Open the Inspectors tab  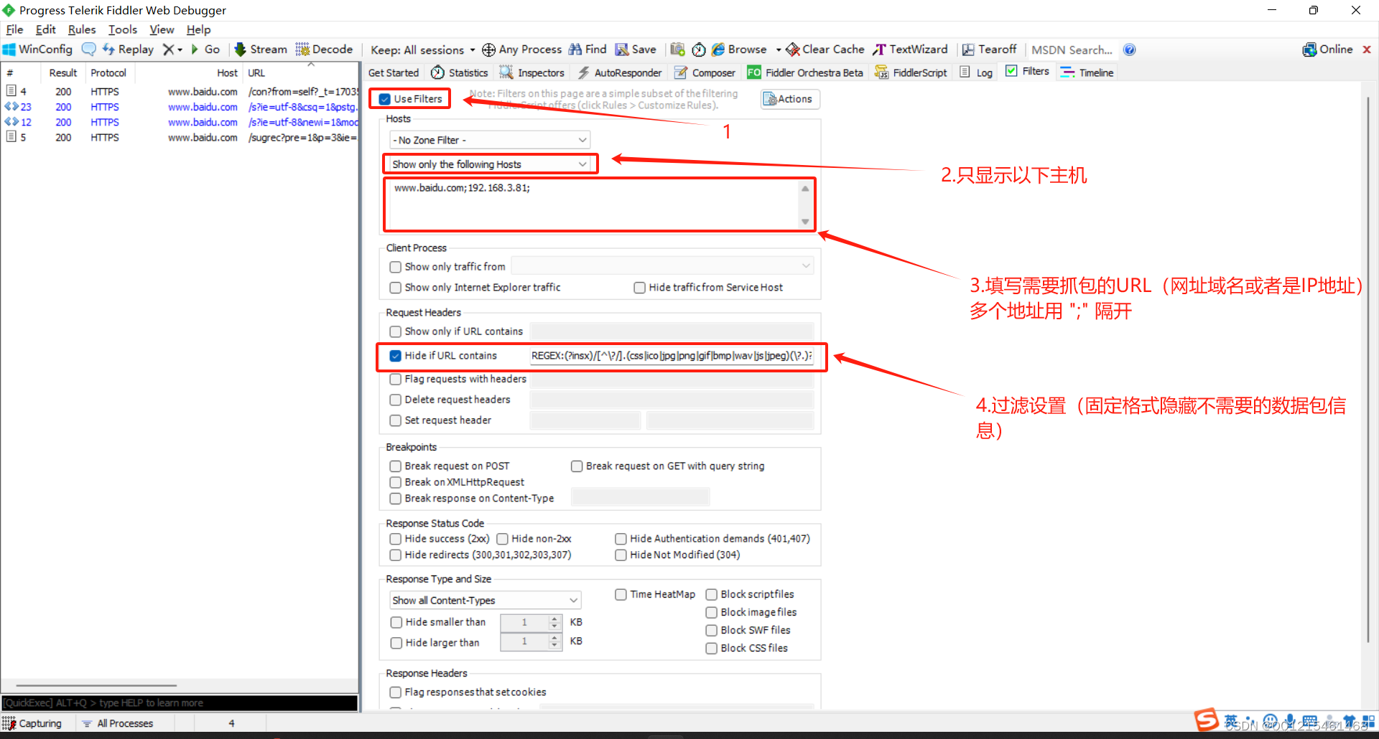532,72
